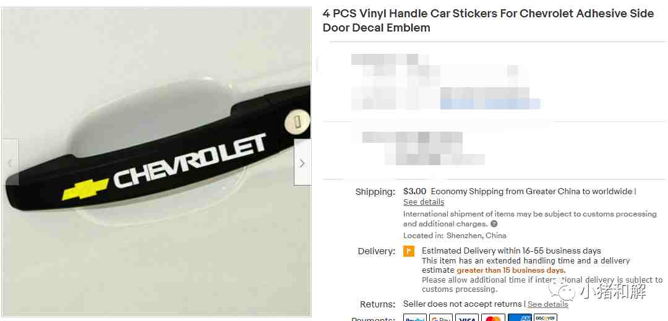Open See details link under Shipping
The image size is (668, 321).
424,202
